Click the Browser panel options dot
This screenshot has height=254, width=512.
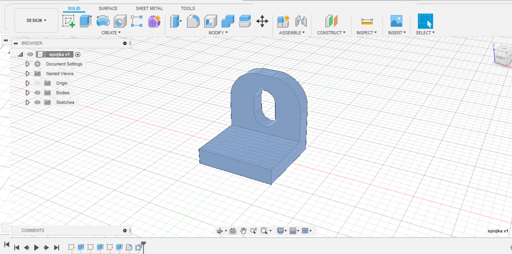point(125,43)
